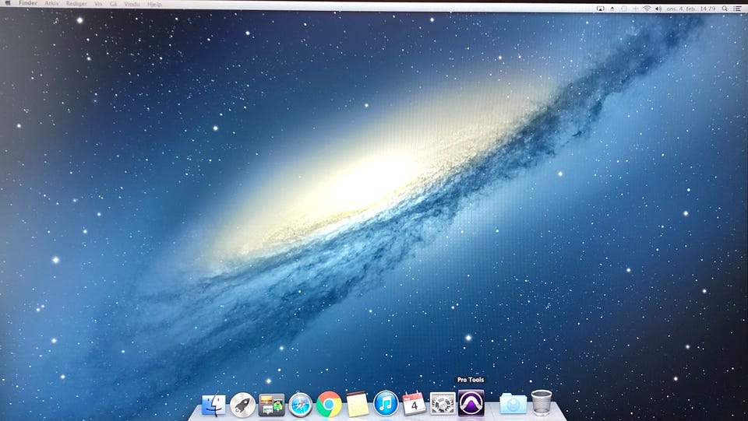748x421 pixels.
Task: Open the Trash in the Dock
Action: [542, 403]
